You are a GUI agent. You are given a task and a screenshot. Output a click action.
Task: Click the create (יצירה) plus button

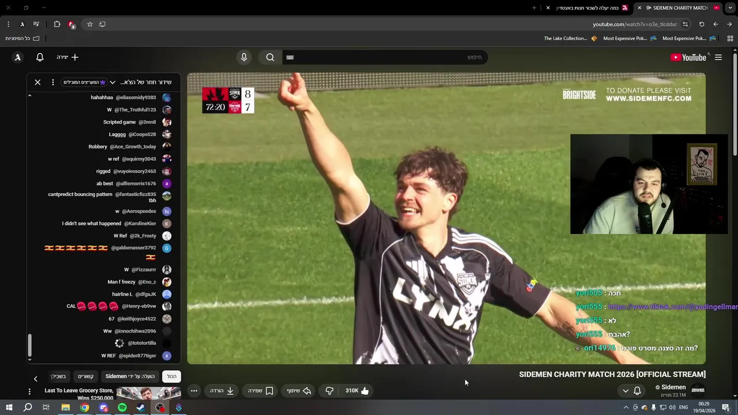pyautogui.click(x=67, y=57)
